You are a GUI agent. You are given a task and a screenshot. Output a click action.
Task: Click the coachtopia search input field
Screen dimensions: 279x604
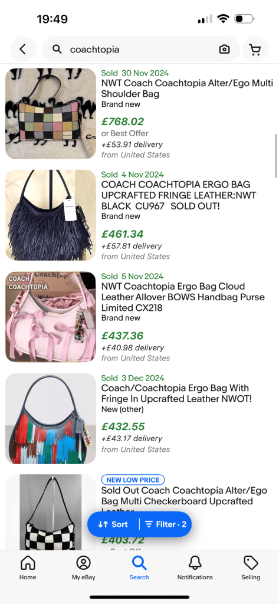tap(140, 50)
